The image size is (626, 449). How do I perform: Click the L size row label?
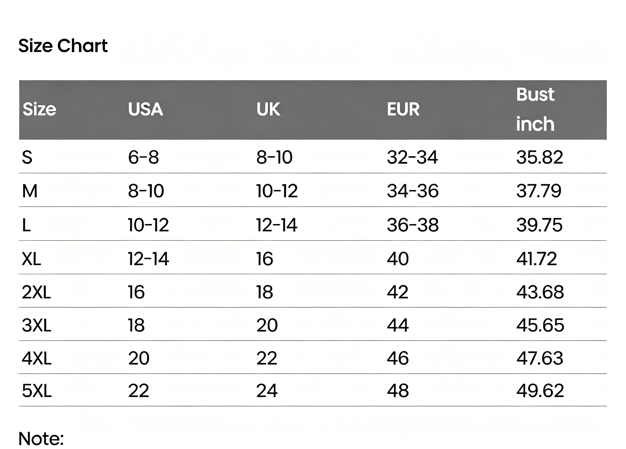[x=26, y=225]
